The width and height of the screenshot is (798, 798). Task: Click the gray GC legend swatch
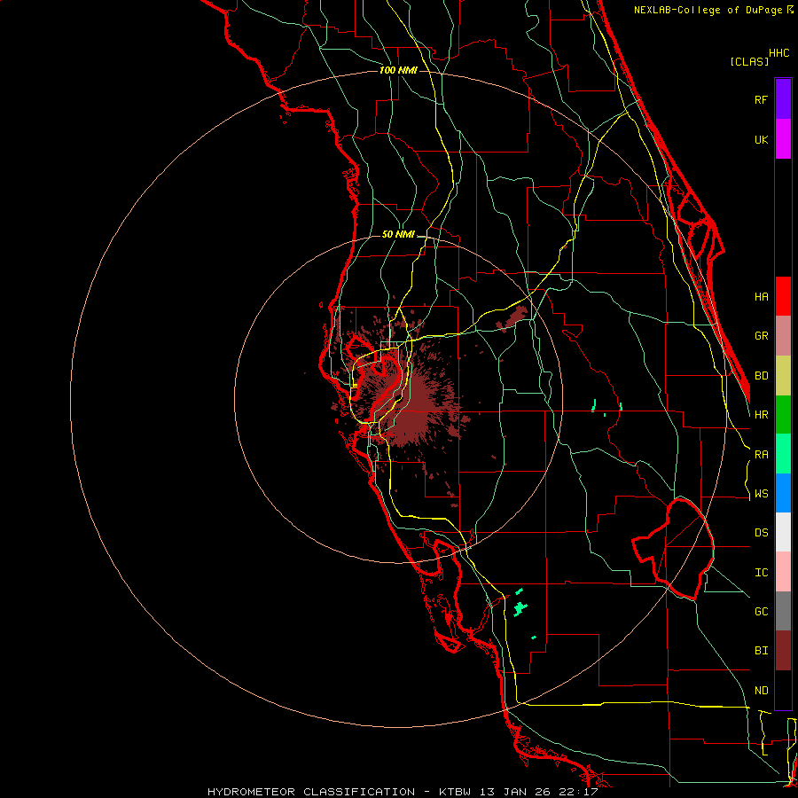point(783,611)
